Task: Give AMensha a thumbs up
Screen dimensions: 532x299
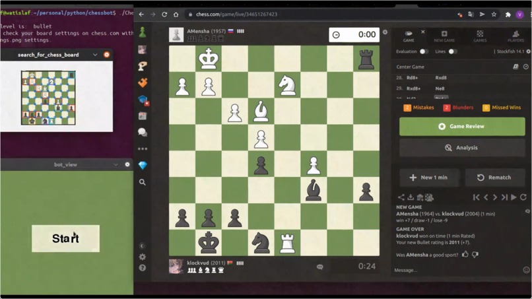Action: [465, 254]
